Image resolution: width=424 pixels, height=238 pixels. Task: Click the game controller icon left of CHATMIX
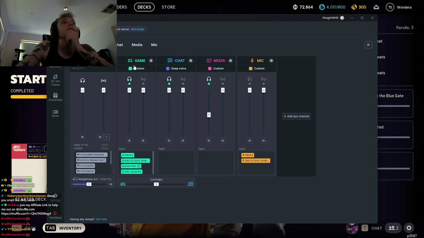[123, 184]
